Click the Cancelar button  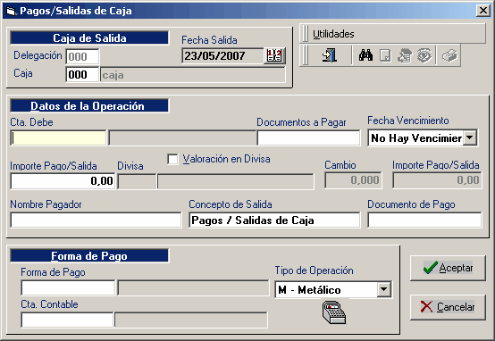tap(448, 307)
